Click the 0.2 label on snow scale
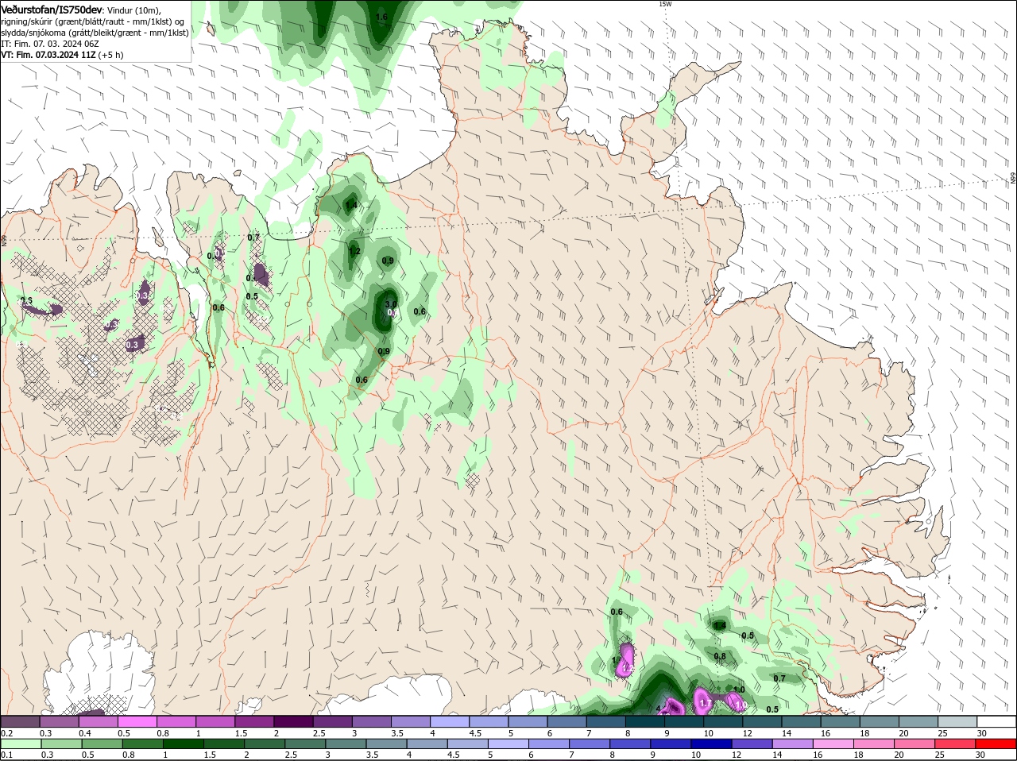 point(6,732)
